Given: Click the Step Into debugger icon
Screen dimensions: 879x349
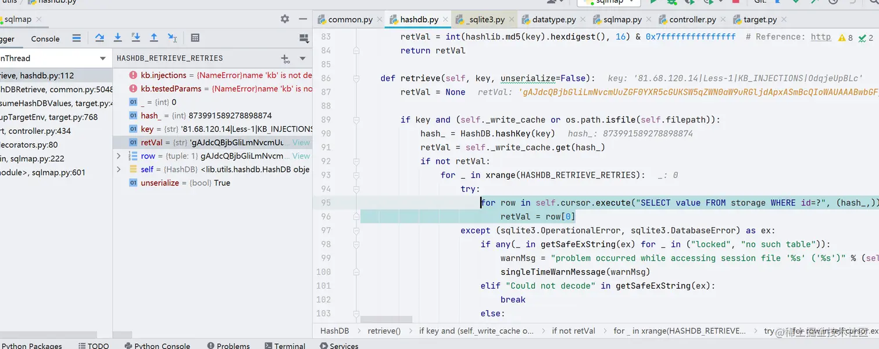Looking at the screenshot, I should point(117,38).
